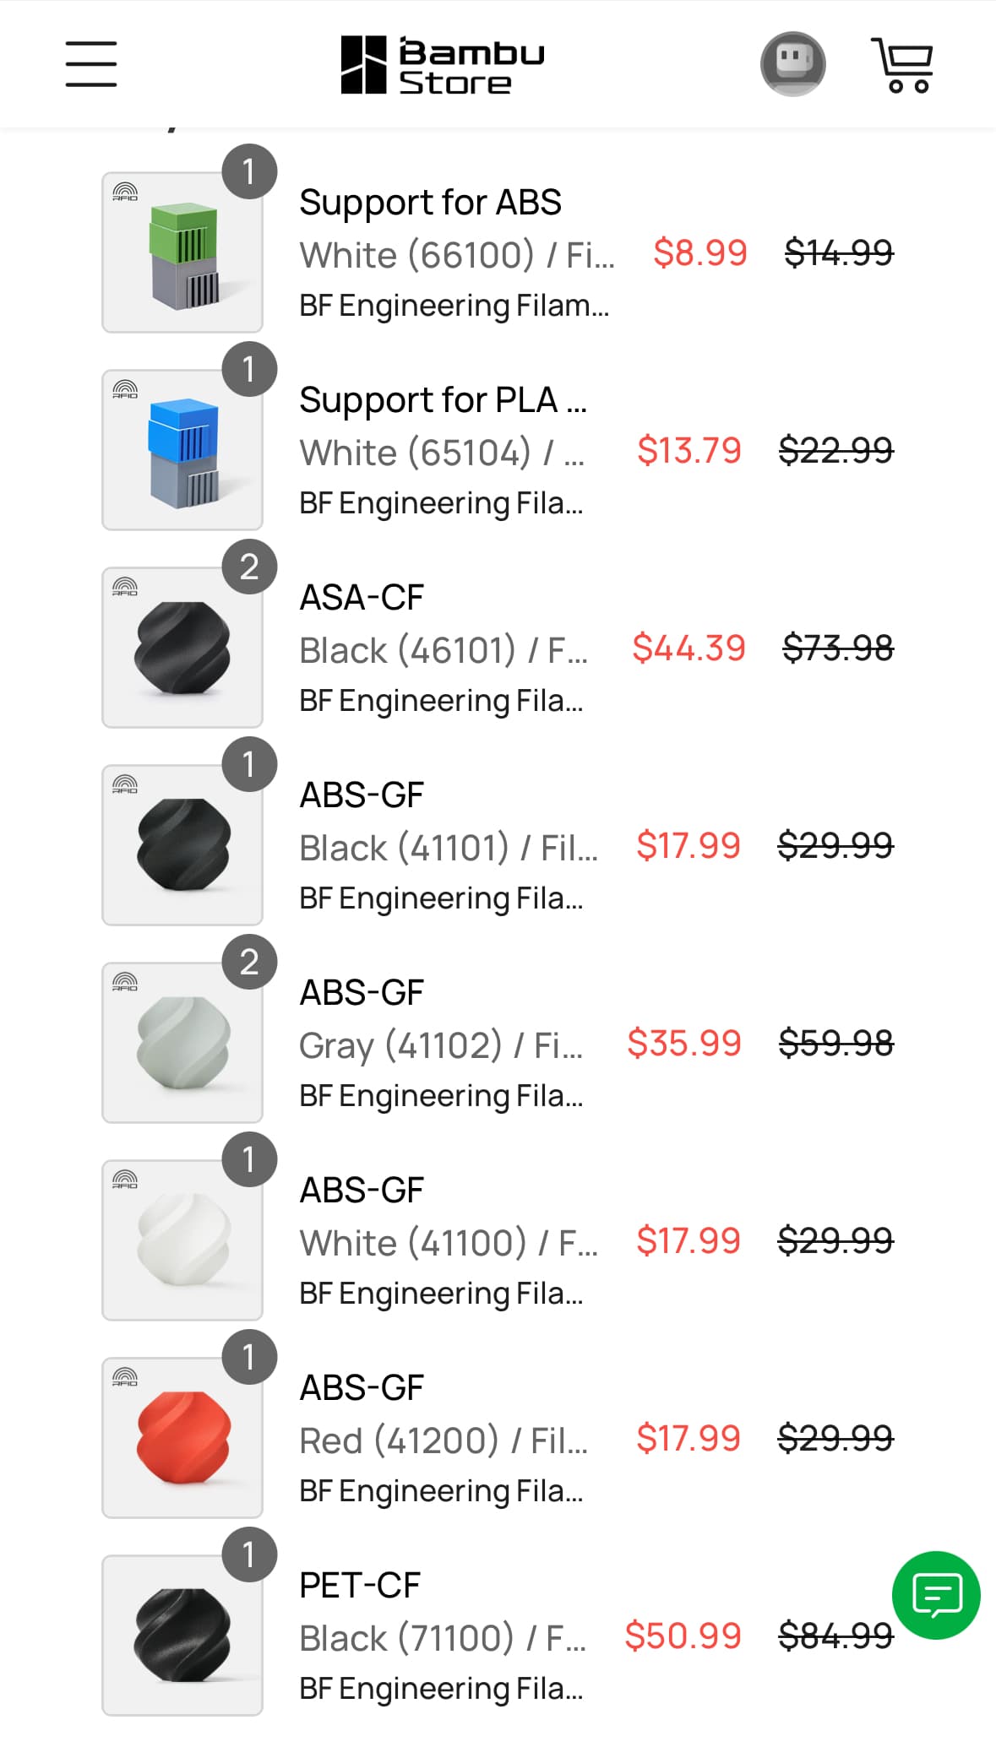This screenshot has width=996, height=1747.
Task: Click the ASA-CF product title
Action: pos(362,598)
